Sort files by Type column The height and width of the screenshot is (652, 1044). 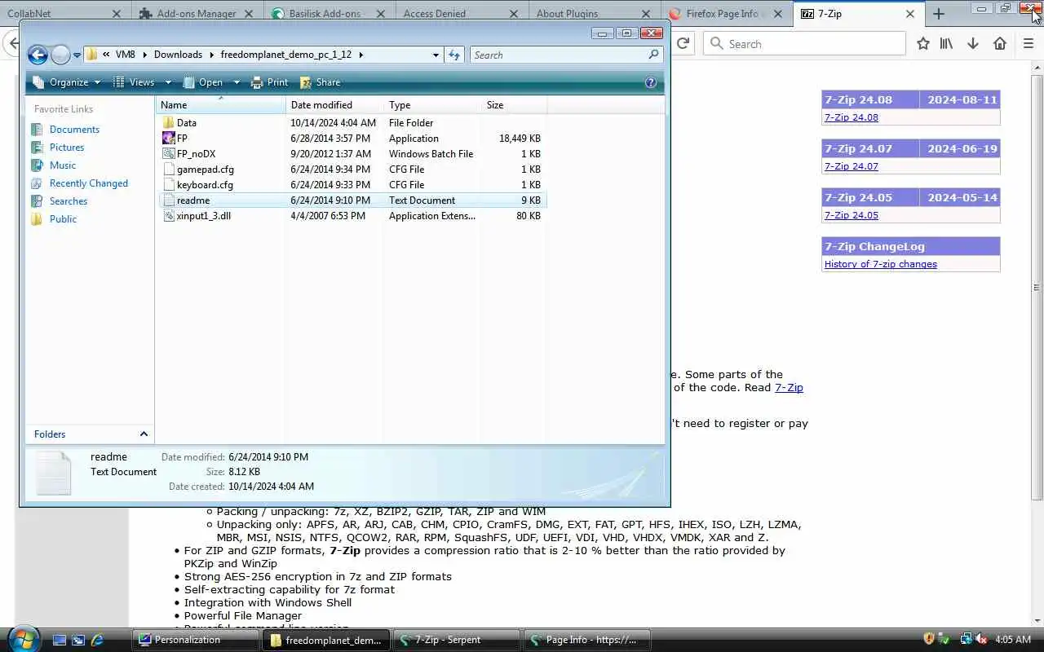(x=432, y=105)
